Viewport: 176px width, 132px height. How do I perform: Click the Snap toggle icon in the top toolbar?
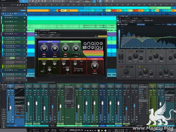coord(94,1)
